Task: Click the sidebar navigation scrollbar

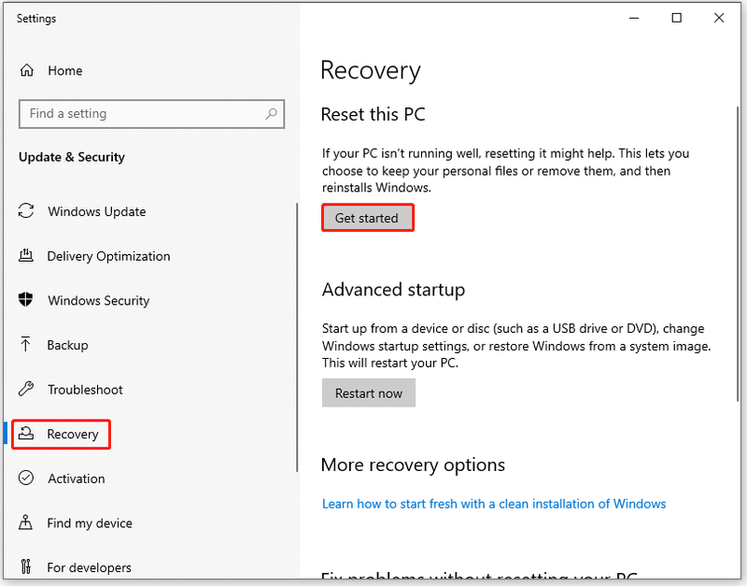Action: click(x=297, y=337)
